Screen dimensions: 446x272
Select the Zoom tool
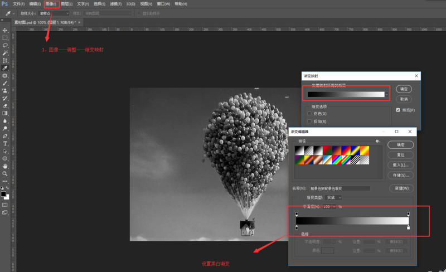pos(5,174)
